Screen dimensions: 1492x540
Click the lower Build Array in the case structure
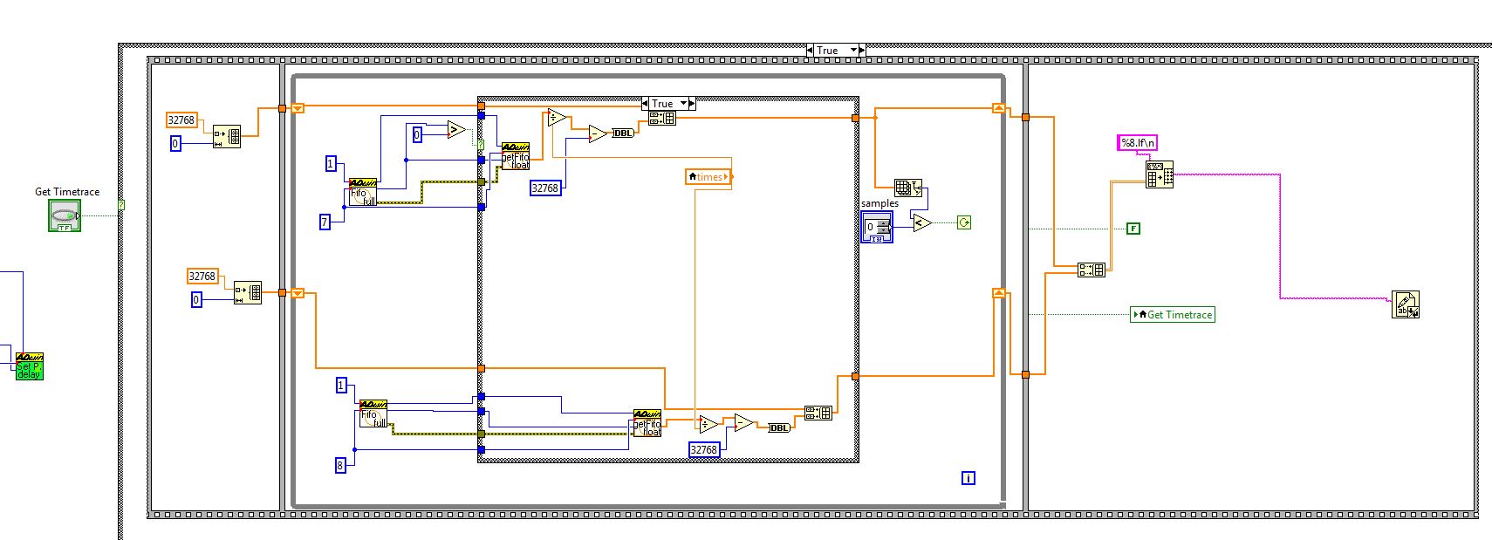(818, 413)
